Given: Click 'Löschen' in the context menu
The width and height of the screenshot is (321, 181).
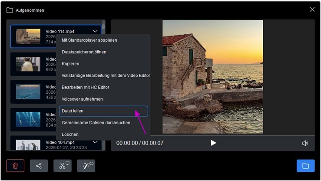Looking at the screenshot, I should [70, 135].
